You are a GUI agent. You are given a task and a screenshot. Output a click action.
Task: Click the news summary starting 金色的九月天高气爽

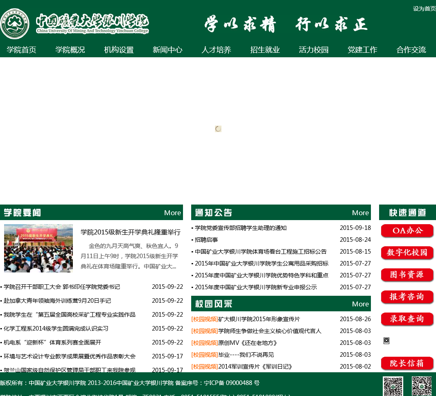[x=129, y=256]
